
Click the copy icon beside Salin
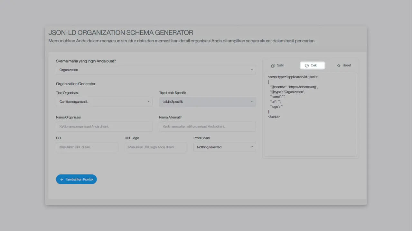pyautogui.click(x=273, y=65)
